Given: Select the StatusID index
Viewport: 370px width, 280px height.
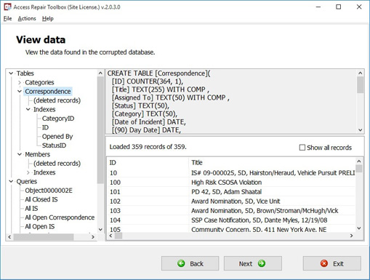Looking at the screenshot, I should tap(54, 145).
